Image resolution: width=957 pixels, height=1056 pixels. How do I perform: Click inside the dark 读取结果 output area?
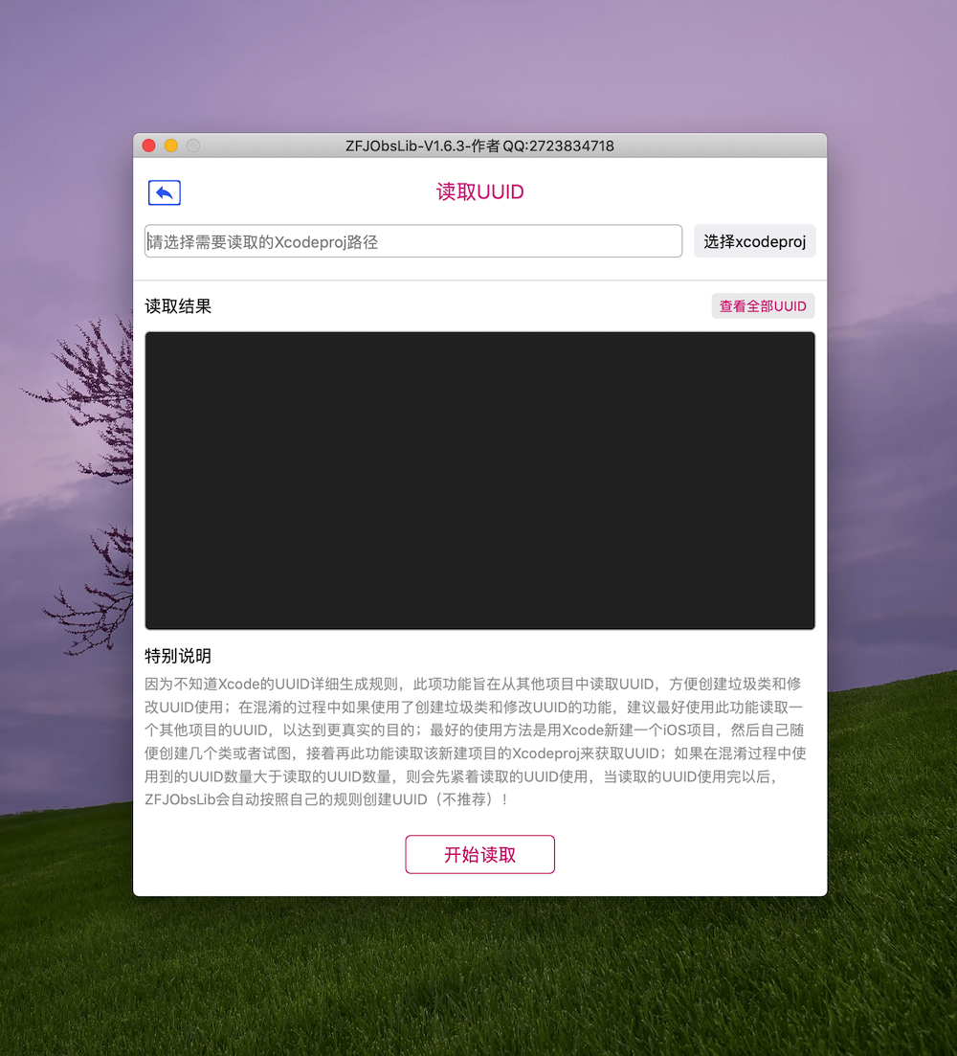pos(479,481)
